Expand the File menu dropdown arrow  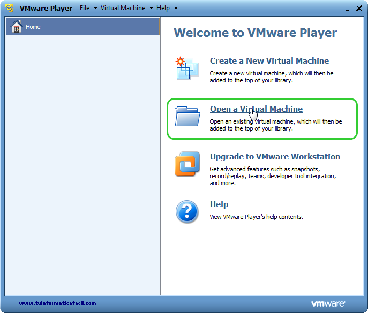coord(95,8)
